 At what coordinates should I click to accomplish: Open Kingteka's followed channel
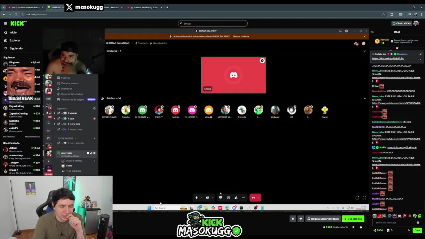[22, 64]
